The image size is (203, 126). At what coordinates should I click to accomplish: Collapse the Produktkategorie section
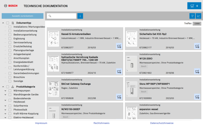click(3, 87)
